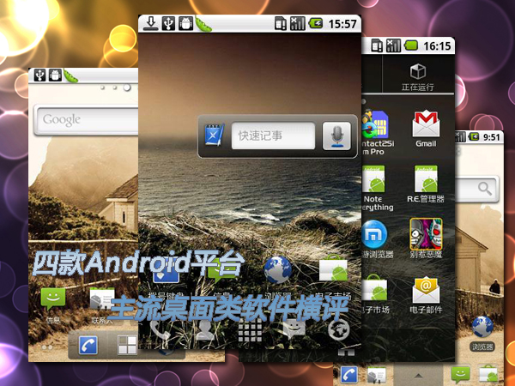Open the 联系人 contacts icon on the Google screen
The image size is (515, 386).
point(102,299)
